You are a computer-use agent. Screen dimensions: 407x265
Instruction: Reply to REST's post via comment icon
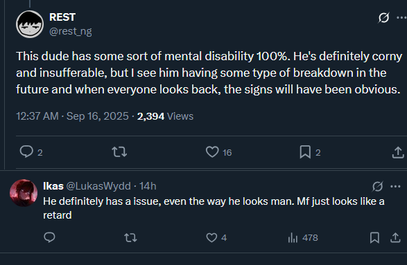pos(26,152)
